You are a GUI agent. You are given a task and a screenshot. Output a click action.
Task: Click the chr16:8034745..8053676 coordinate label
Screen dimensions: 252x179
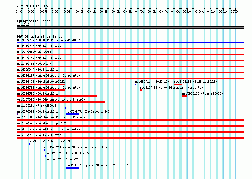coord(36,6)
